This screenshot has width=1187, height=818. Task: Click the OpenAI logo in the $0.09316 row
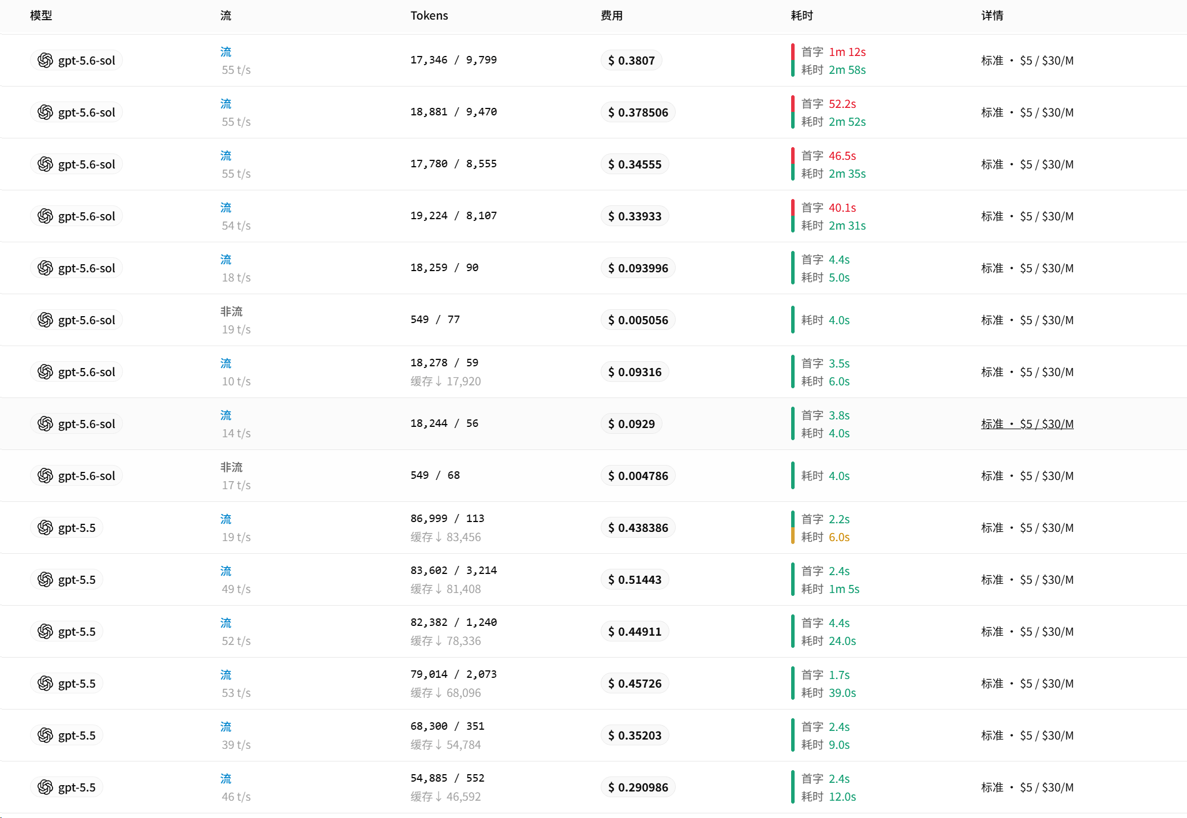point(45,372)
